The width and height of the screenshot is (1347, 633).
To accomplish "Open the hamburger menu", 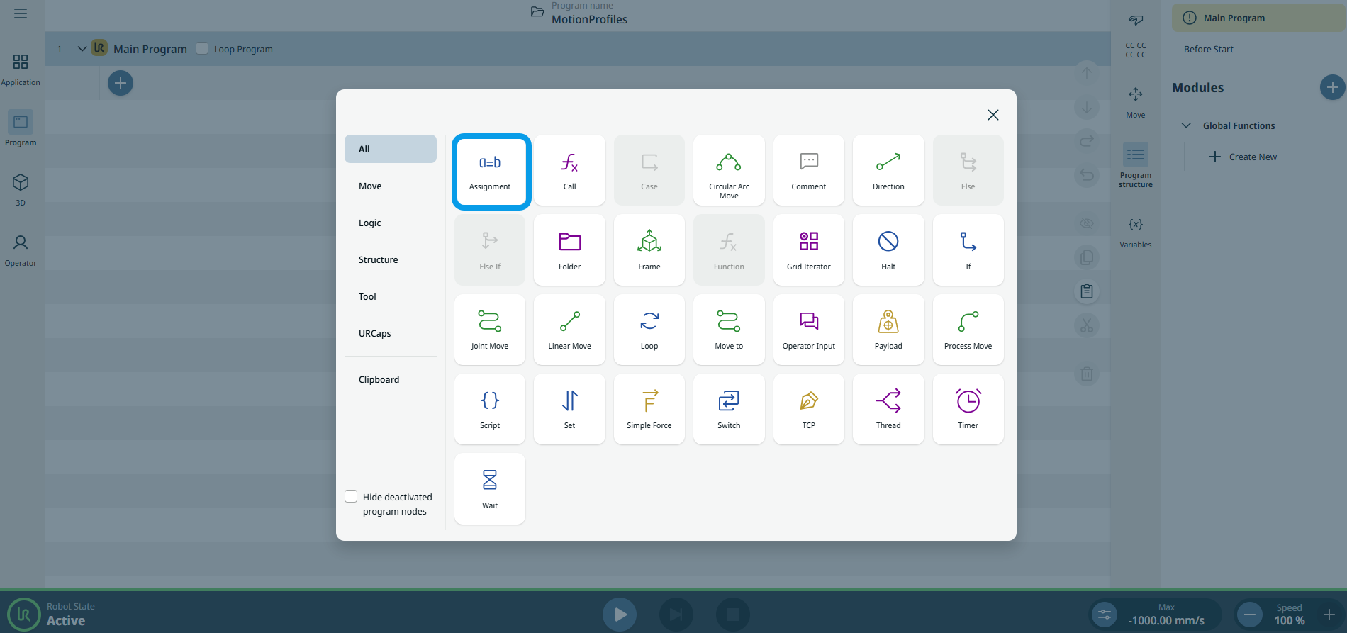I will point(21,13).
